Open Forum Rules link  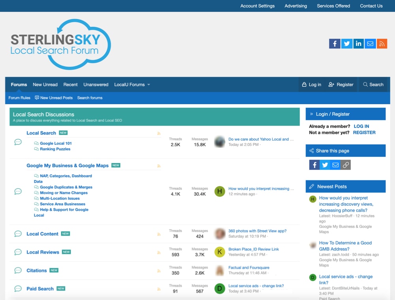click(x=19, y=97)
